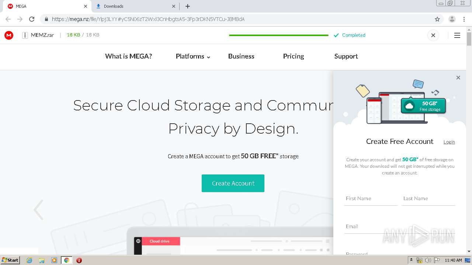Screen dimensions: 472x265
Task: Show hidden system tray icons
Action: (x=411, y=260)
